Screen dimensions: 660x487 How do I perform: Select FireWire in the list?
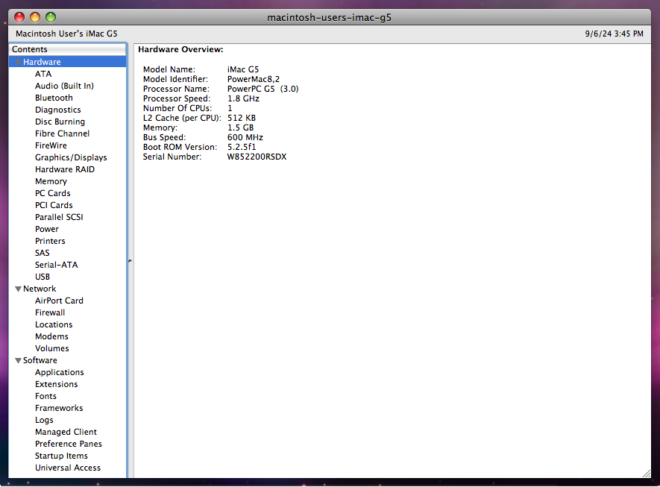coord(51,145)
